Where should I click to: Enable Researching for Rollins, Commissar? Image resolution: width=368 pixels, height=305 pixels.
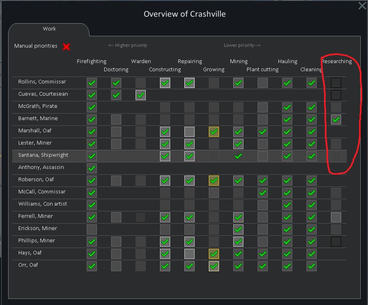336,83
